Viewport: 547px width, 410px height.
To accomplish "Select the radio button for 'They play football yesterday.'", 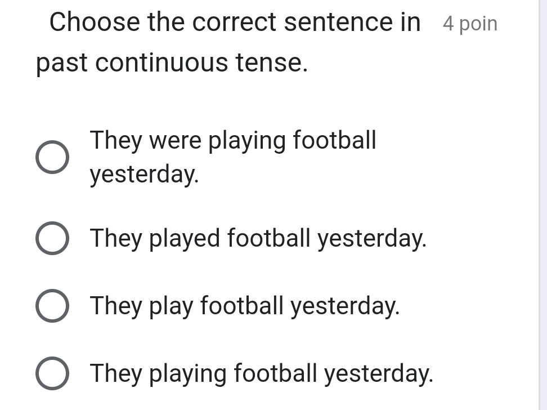I will point(53,306).
